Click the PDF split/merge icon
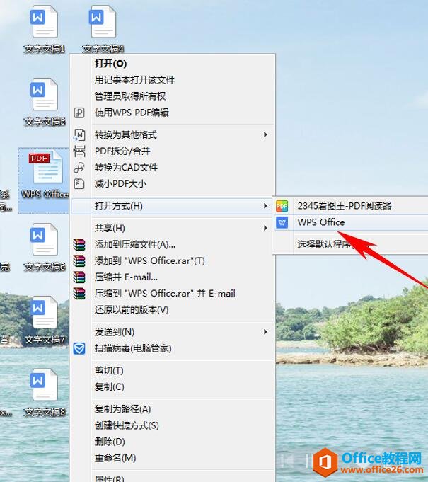The width and height of the screenshot is (428, 482). click(79, 151)
